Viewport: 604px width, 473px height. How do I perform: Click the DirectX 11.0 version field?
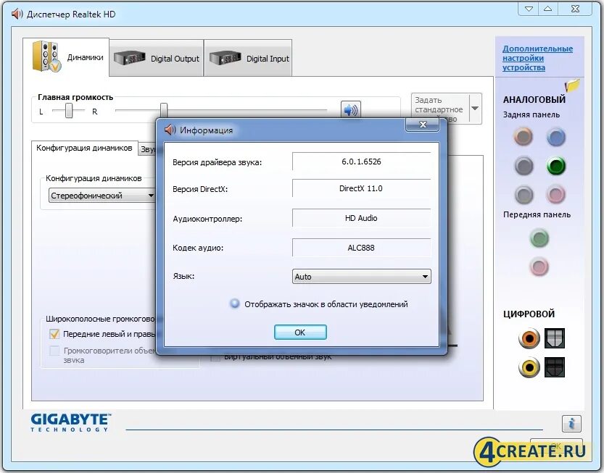[x=361, y=188]
